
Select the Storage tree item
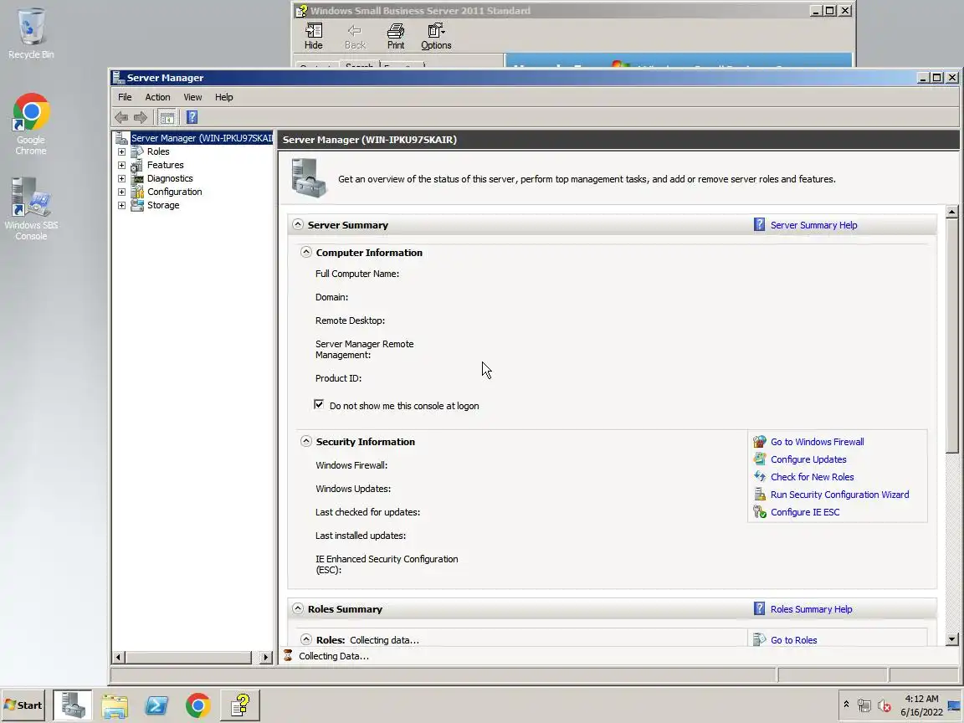(x=163, y=205)
